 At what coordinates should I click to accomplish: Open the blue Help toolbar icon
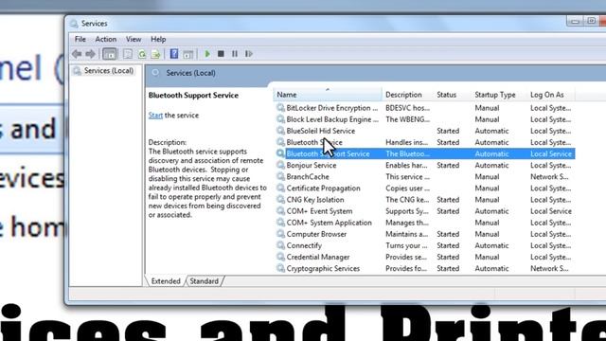pos(174,54)
